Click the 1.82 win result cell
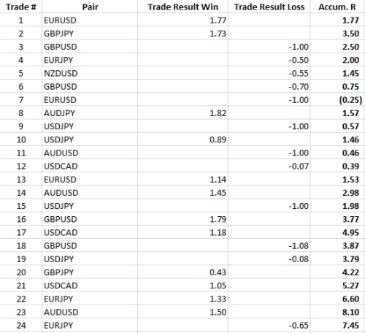Viewport: 365px width, 333px height. pos(182,113)
